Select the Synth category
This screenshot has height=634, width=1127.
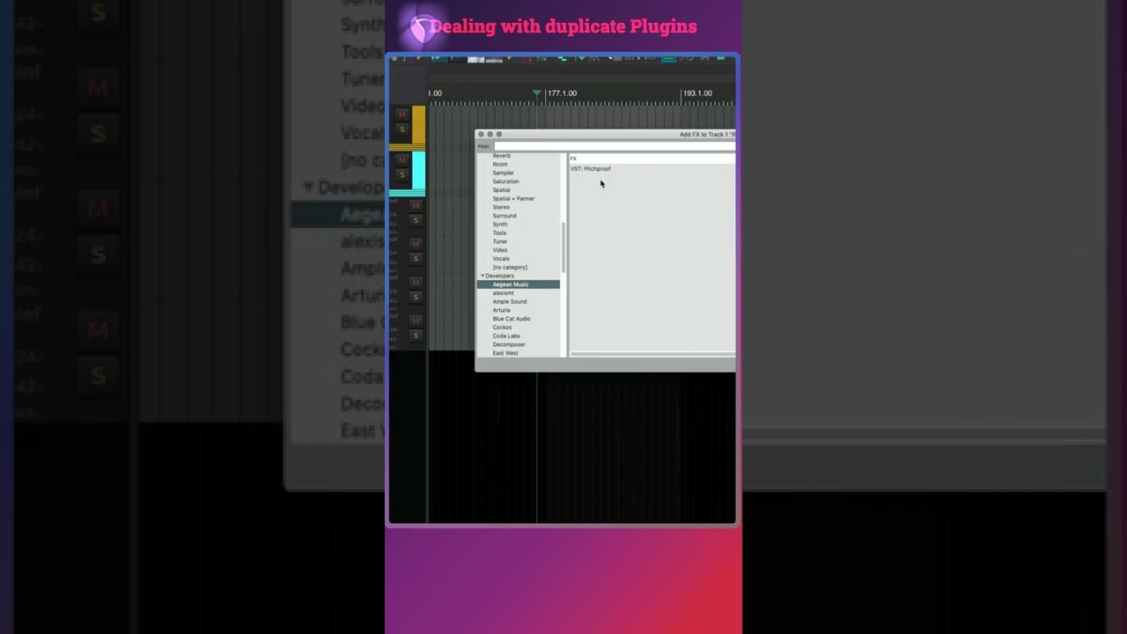499,225
